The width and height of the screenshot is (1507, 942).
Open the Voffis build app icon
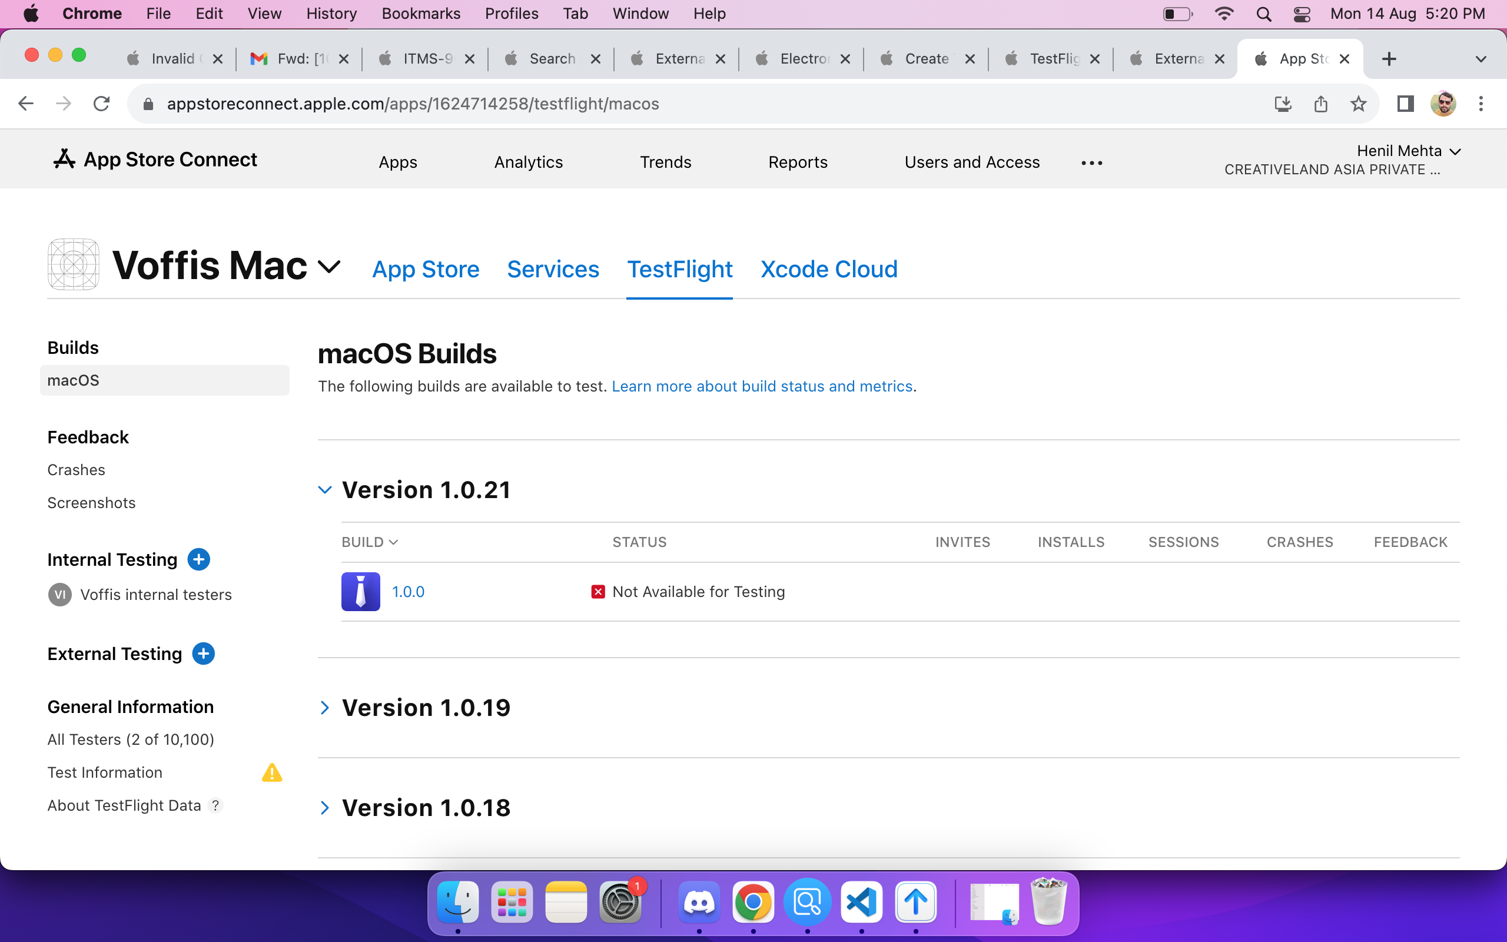360,591
